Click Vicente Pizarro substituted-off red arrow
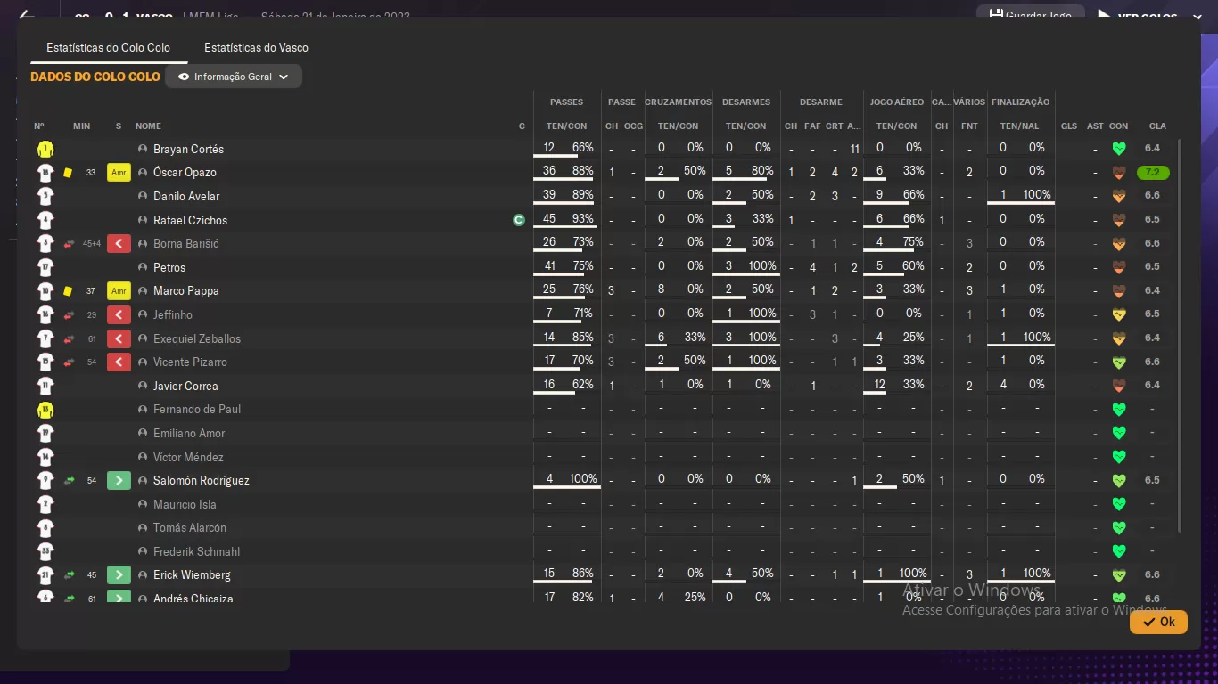1218x684 pixels. [119, 362]
